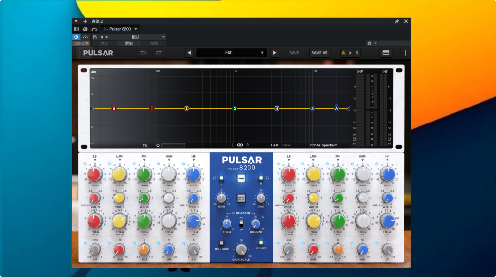Toggle the R channel solo button
This screenshot has width=496, height=277.
pos(261,178)
